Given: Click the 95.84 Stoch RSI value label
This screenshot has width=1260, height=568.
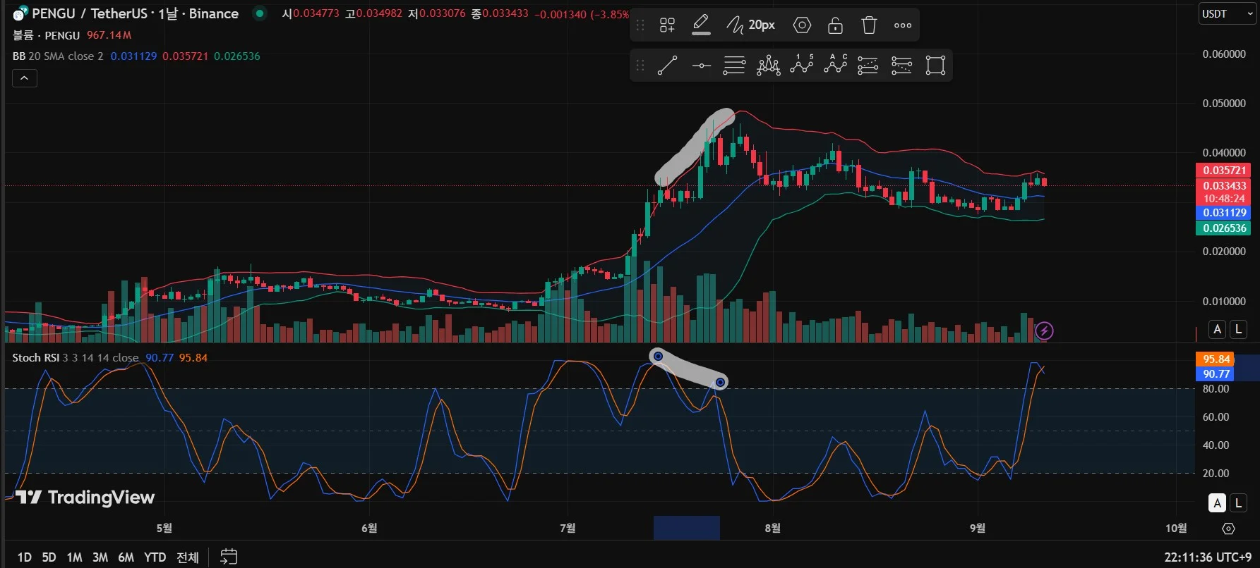Looking at the screenshot, I should tap(1215, 359).
